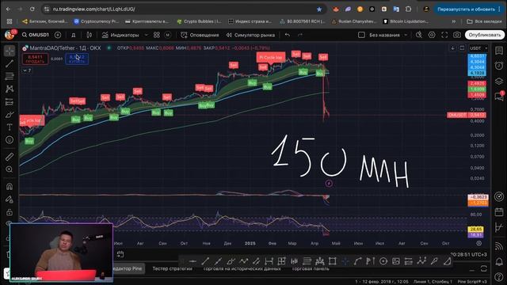Open quick search in top toolbar
507x285 pixels.
pos(419,35)
